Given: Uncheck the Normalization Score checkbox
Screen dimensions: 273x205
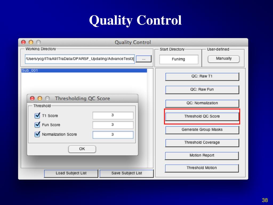Looking at the screenshot, I should (x=37, y=134).
